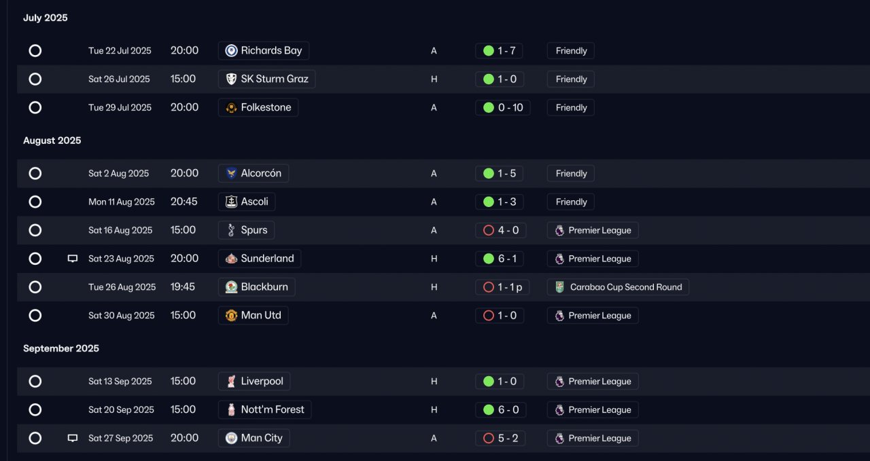This screenshot has height=461, width=870.
Task: Click the Liverpool club badge icon
Action: [x=231, y=382]
